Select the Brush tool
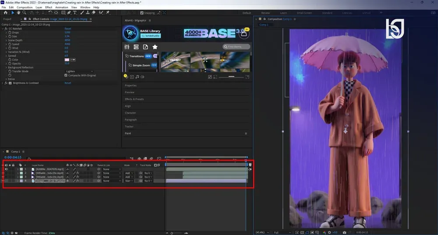Viewport: 438px width, 235px height. [82, 13]
